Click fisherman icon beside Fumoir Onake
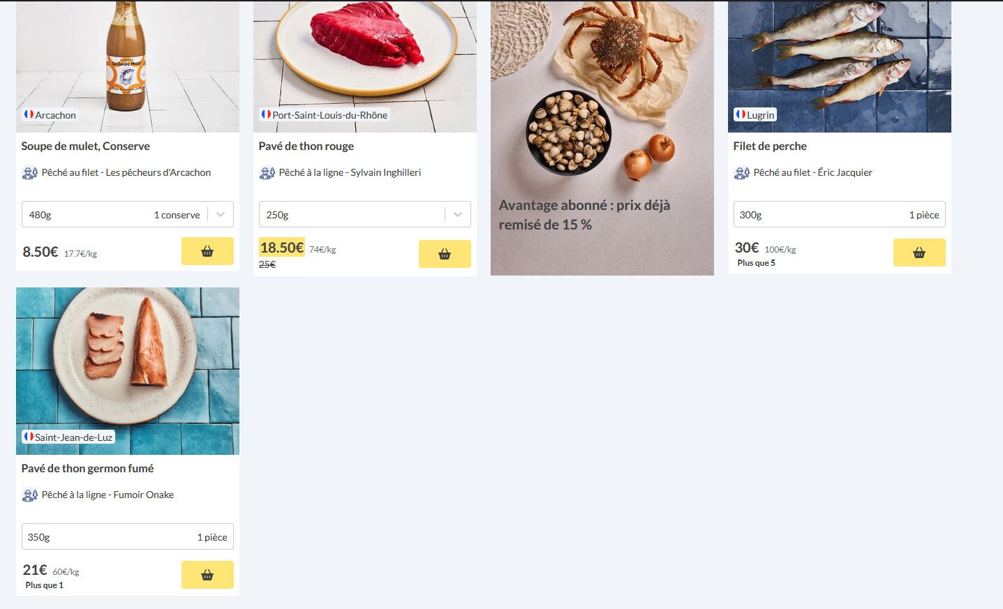The height and width of the screenshot is (609, 1003). 29,495
